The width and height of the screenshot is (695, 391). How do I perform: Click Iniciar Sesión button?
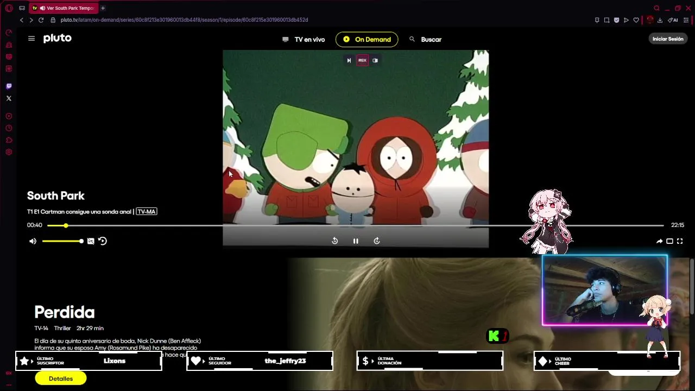coord(668,39)
